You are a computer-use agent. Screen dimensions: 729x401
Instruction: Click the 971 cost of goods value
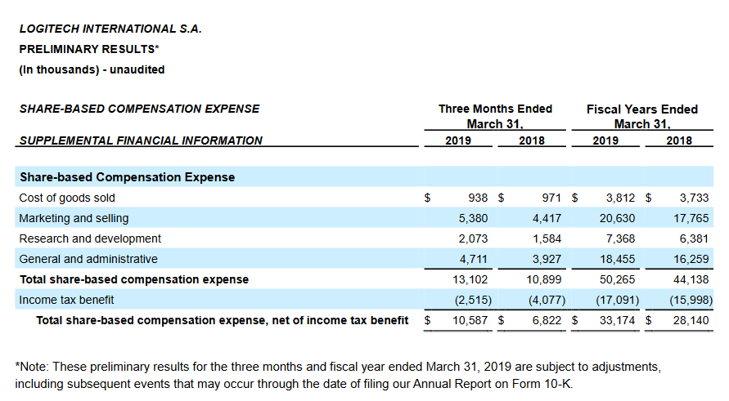point(551,198)
